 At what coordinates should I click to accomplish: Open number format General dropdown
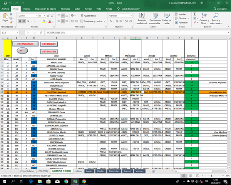click(x=131, y=16)
